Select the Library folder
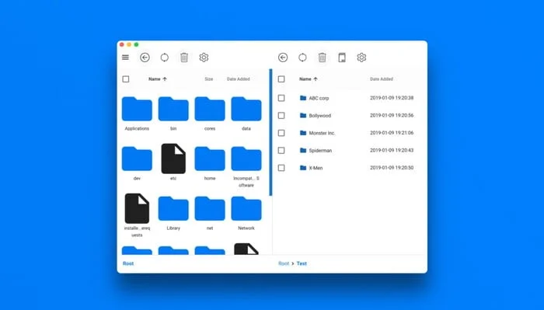544x310 pixels. point(173,209)
